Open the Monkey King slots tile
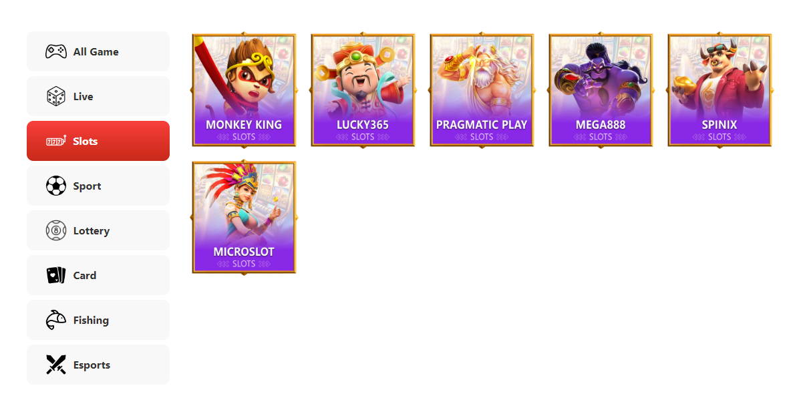Screen dimensions: 803x414 (244, 89)
